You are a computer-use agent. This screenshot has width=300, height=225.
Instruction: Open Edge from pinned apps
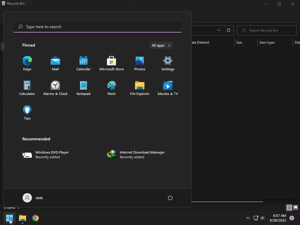27,64
